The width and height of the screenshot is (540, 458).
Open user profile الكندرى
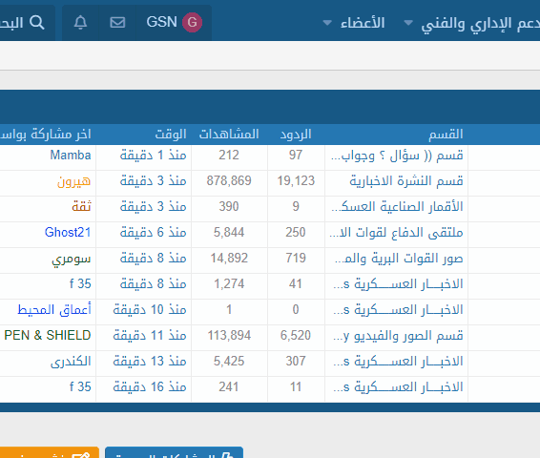click(71, 362)
